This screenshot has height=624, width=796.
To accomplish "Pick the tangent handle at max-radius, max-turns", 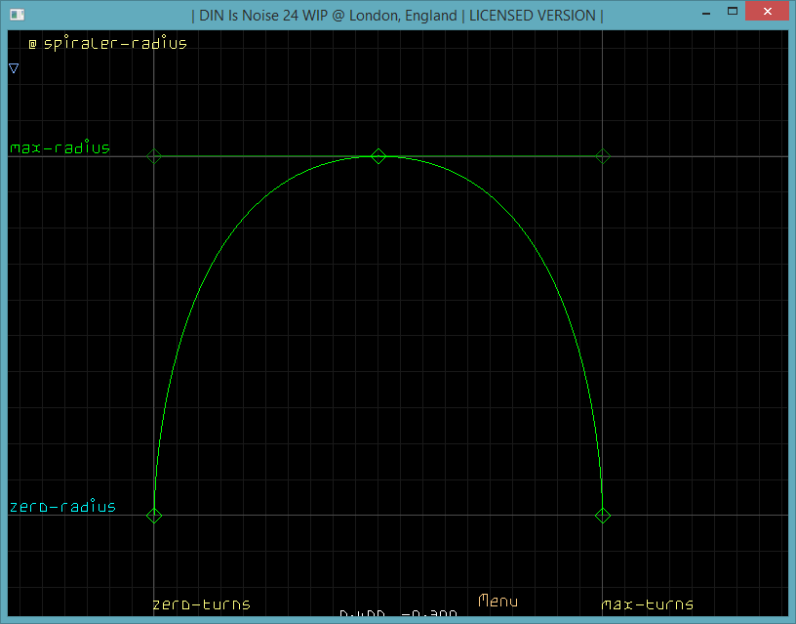I will tap(603, 156).
